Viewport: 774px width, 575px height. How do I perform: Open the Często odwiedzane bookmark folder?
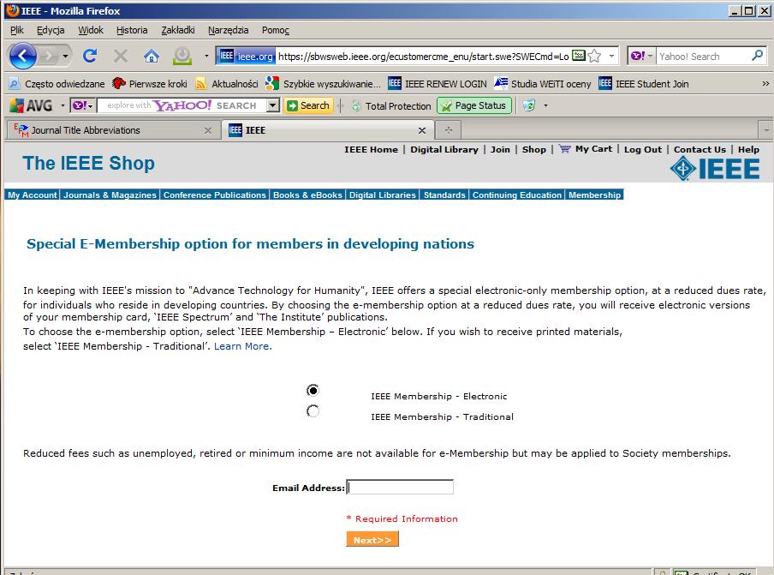57,83
